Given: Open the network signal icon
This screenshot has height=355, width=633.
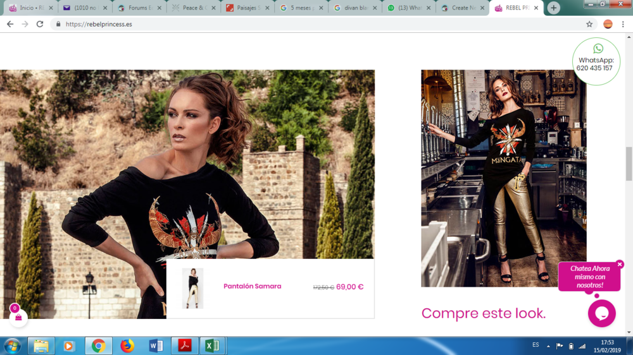Looking at the screenshot, I should point(582,346).
